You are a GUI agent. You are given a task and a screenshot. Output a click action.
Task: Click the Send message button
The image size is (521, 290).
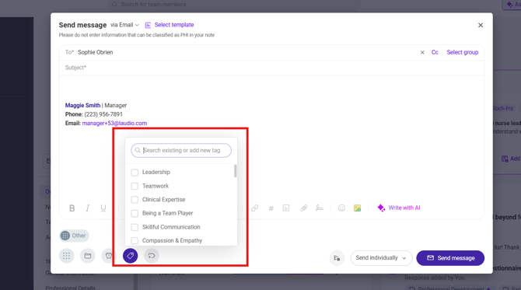pyautogui.click(x=450, y=258)
